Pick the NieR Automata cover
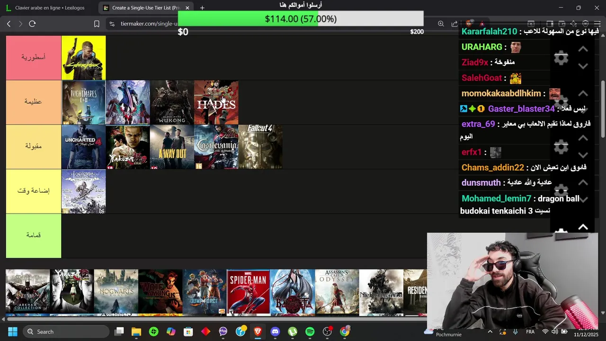606x341 pixels. 381,292
